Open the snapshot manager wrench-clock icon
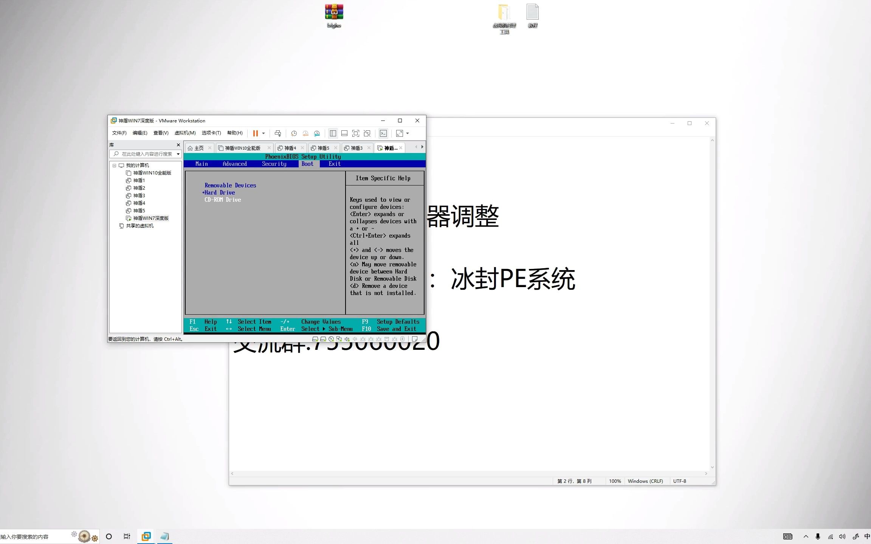 click(x=317, y=133)
